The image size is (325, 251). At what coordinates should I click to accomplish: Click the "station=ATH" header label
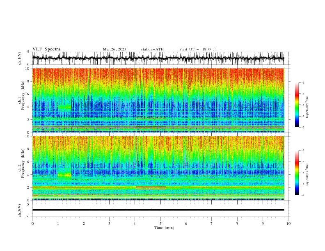click(x=152, y=49)
